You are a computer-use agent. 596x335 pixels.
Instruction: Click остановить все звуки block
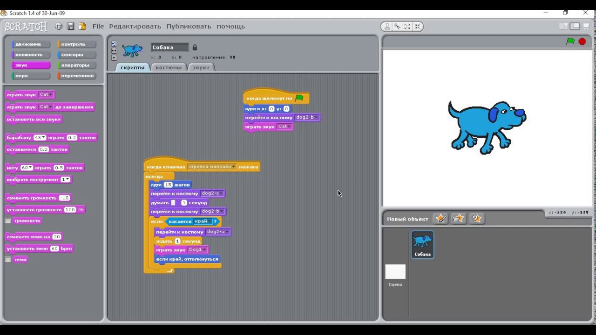click(34, 120)
